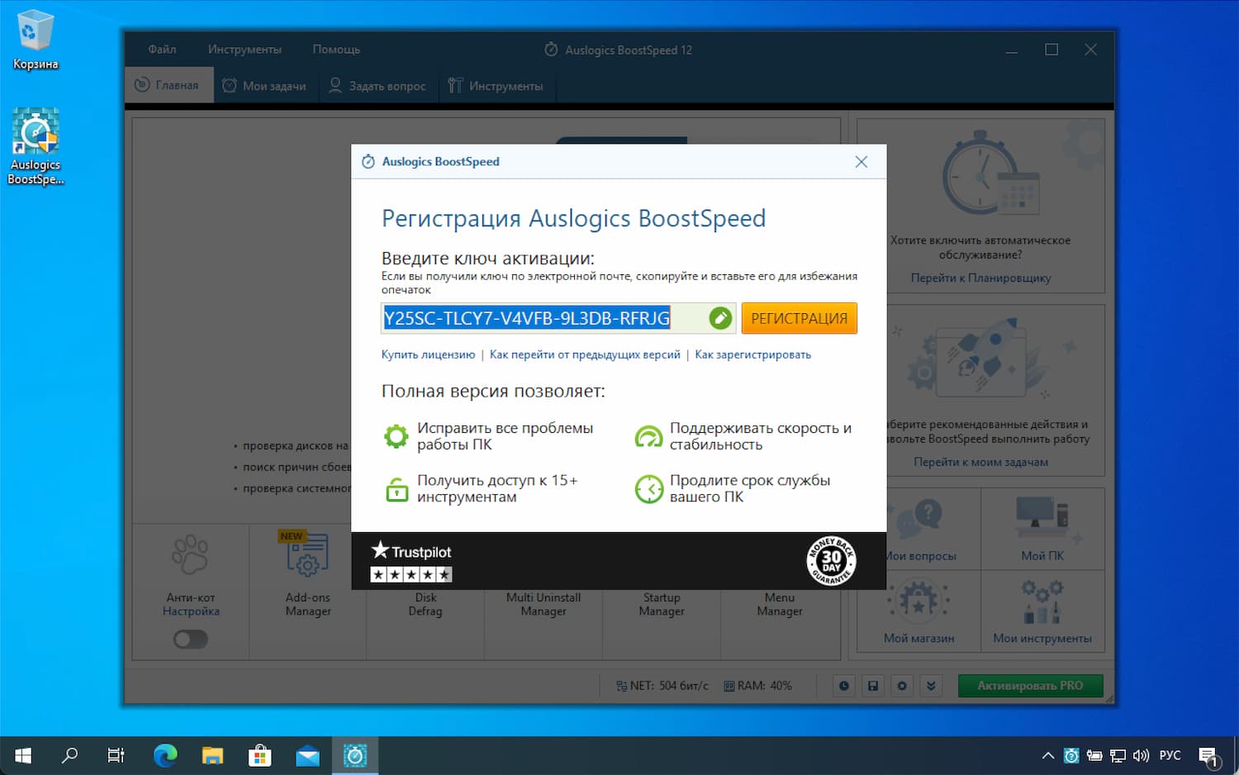Close the Auslogics BoostSpeed registration dialog
The width and height of the screenshot is (1239, 775).
862,162
